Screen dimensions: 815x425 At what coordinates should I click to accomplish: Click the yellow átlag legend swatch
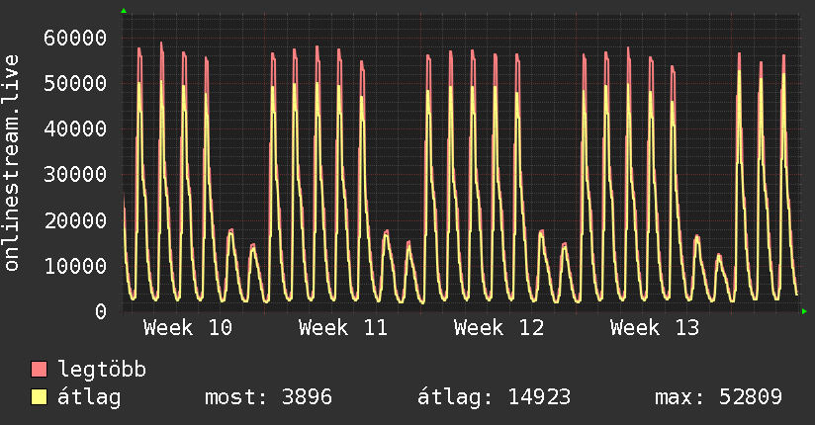point(40,397)
